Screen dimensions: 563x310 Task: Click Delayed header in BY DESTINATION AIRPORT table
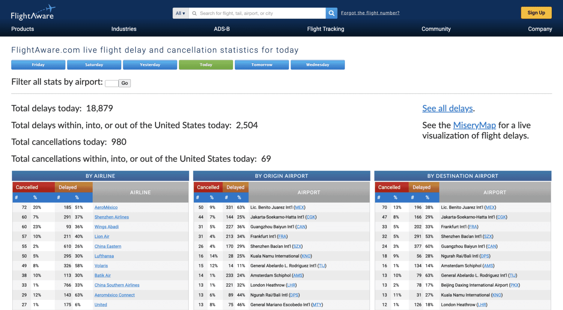coord(424,187)
